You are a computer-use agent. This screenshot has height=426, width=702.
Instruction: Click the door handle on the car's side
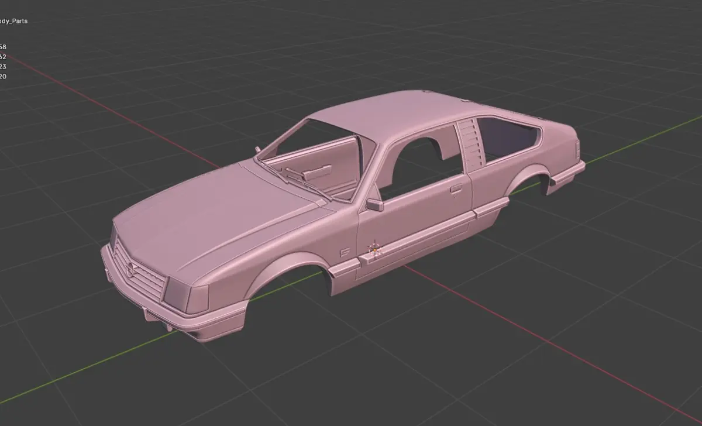point(456,189)
